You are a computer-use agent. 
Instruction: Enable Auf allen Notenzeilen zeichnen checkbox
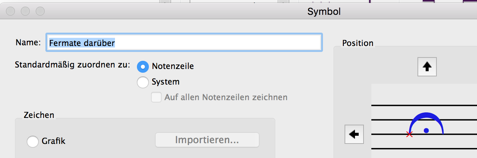click(x=156, y=98)
